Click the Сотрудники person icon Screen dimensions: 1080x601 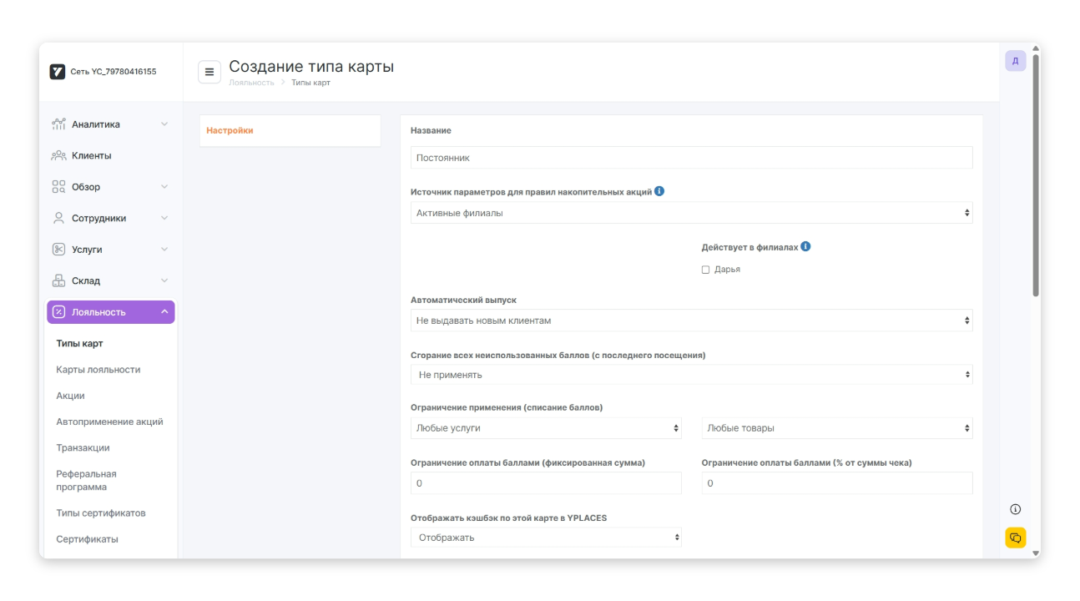pyautogui.click(x=58, y=218)
